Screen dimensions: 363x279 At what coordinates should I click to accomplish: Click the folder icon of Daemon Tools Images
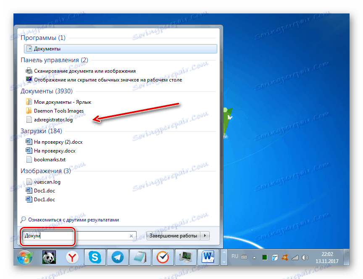[29, 111]
